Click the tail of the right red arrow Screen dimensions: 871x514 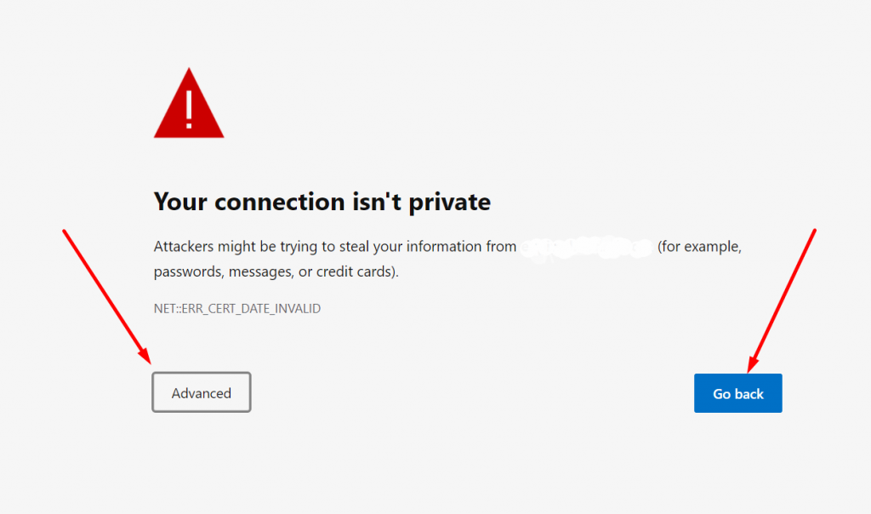(814, 231)
